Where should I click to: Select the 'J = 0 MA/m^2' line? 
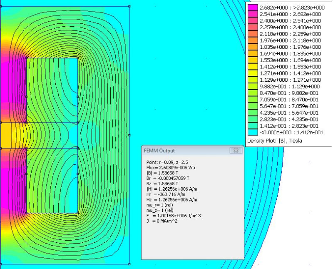pos(162,221)
